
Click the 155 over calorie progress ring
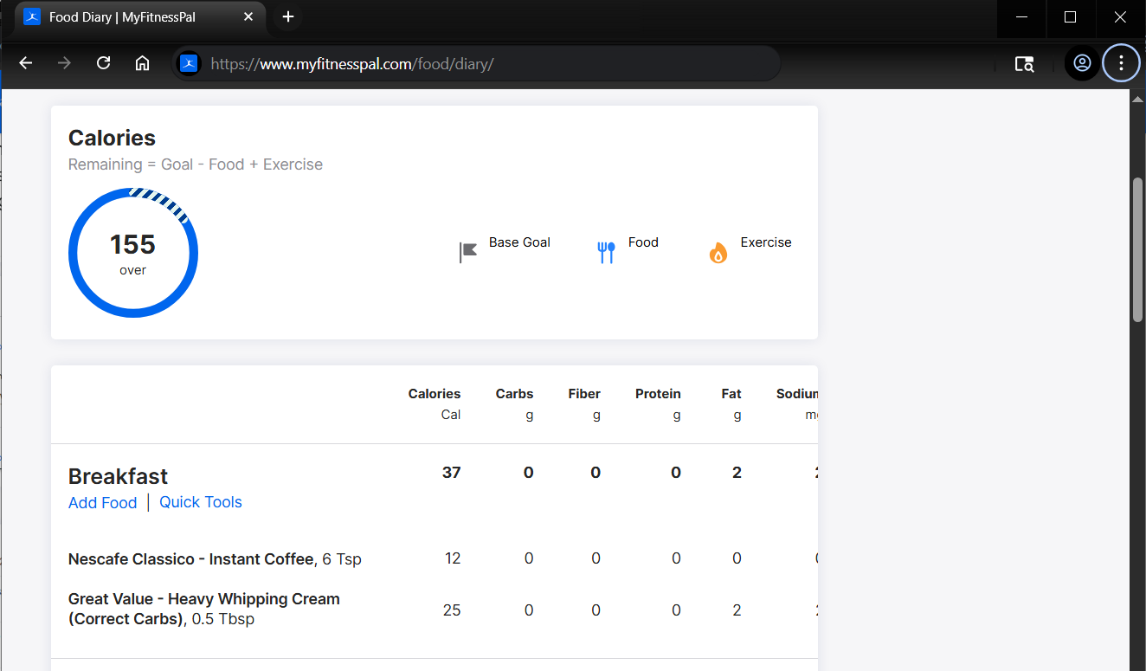point(133,253)
